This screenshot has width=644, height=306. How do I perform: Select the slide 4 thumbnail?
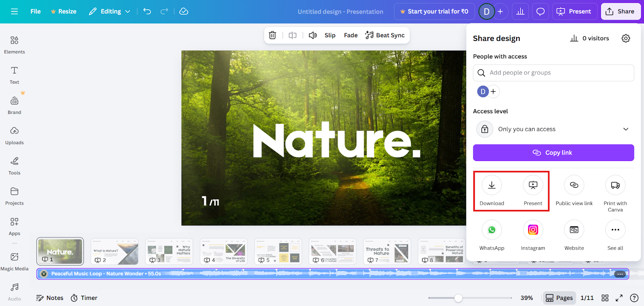[x=223, y=251]
